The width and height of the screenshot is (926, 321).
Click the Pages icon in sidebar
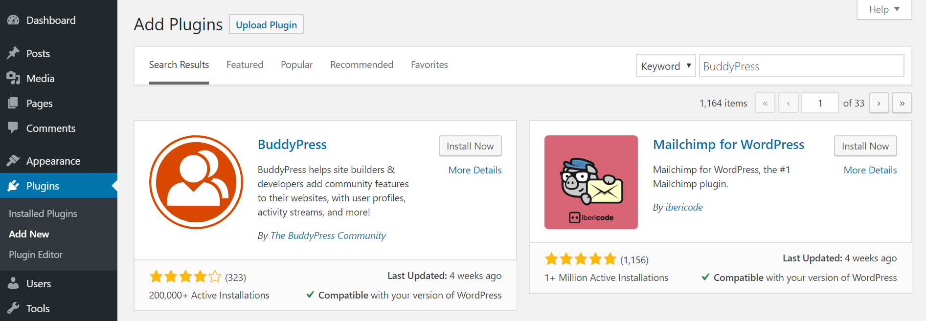coord(13,103)
